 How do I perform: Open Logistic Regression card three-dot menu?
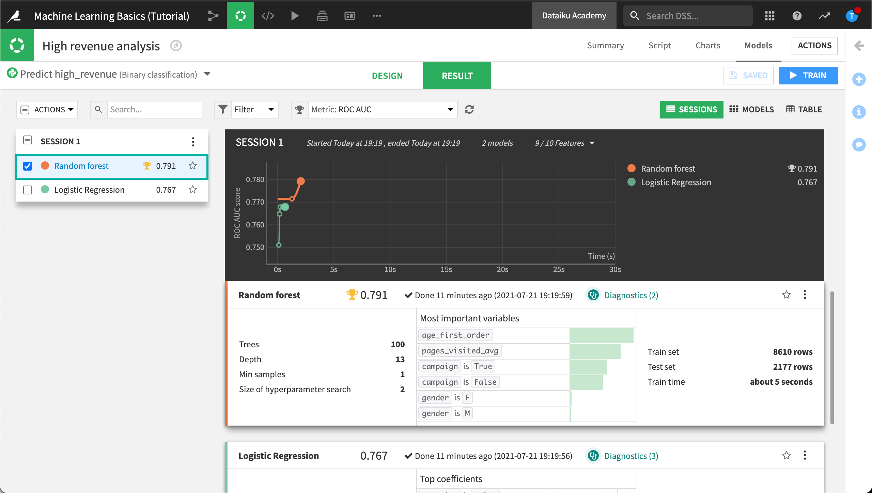point(805,456)
